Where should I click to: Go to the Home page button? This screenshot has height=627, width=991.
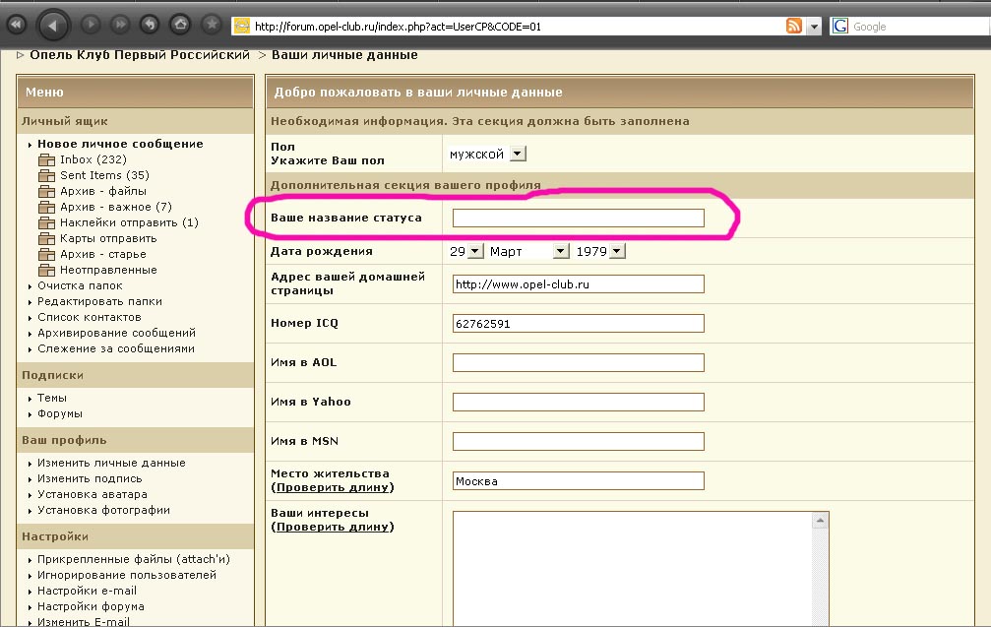pos(179,24)
